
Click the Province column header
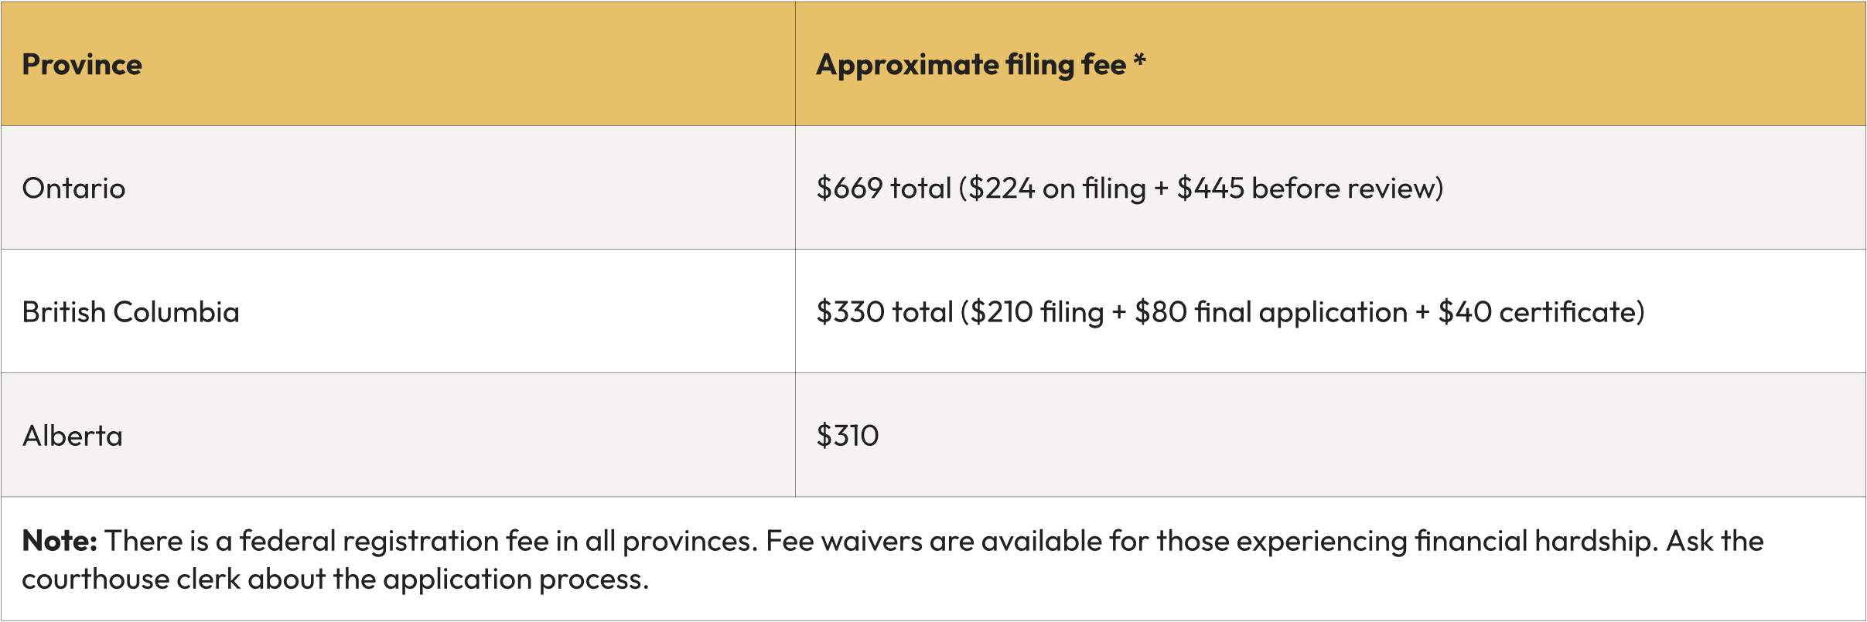point(82,65)
